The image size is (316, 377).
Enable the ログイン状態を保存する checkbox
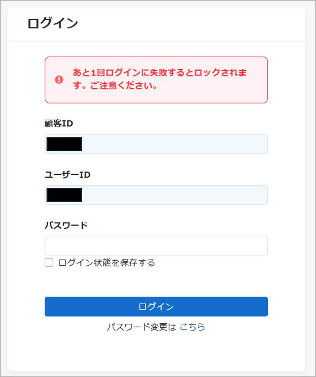pyautogui.click(x=49, y=263)
